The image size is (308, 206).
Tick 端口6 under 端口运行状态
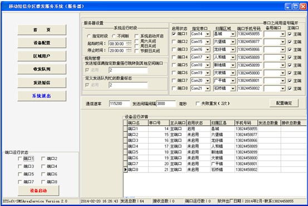click(x=43, y=174)
